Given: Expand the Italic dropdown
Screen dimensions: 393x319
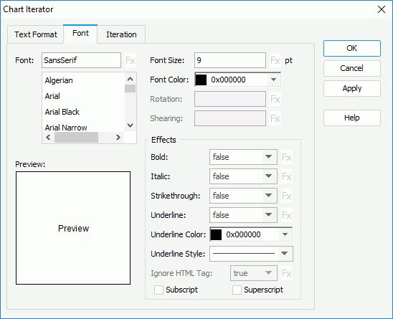Looking at the screenshot, I should [268, 176].
